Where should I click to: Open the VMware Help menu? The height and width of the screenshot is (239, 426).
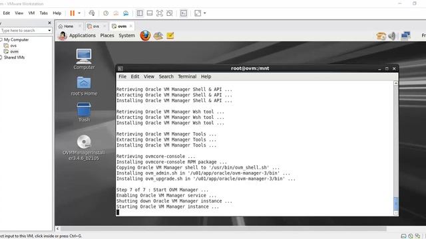pyautogui.click(x=57, y=13)
